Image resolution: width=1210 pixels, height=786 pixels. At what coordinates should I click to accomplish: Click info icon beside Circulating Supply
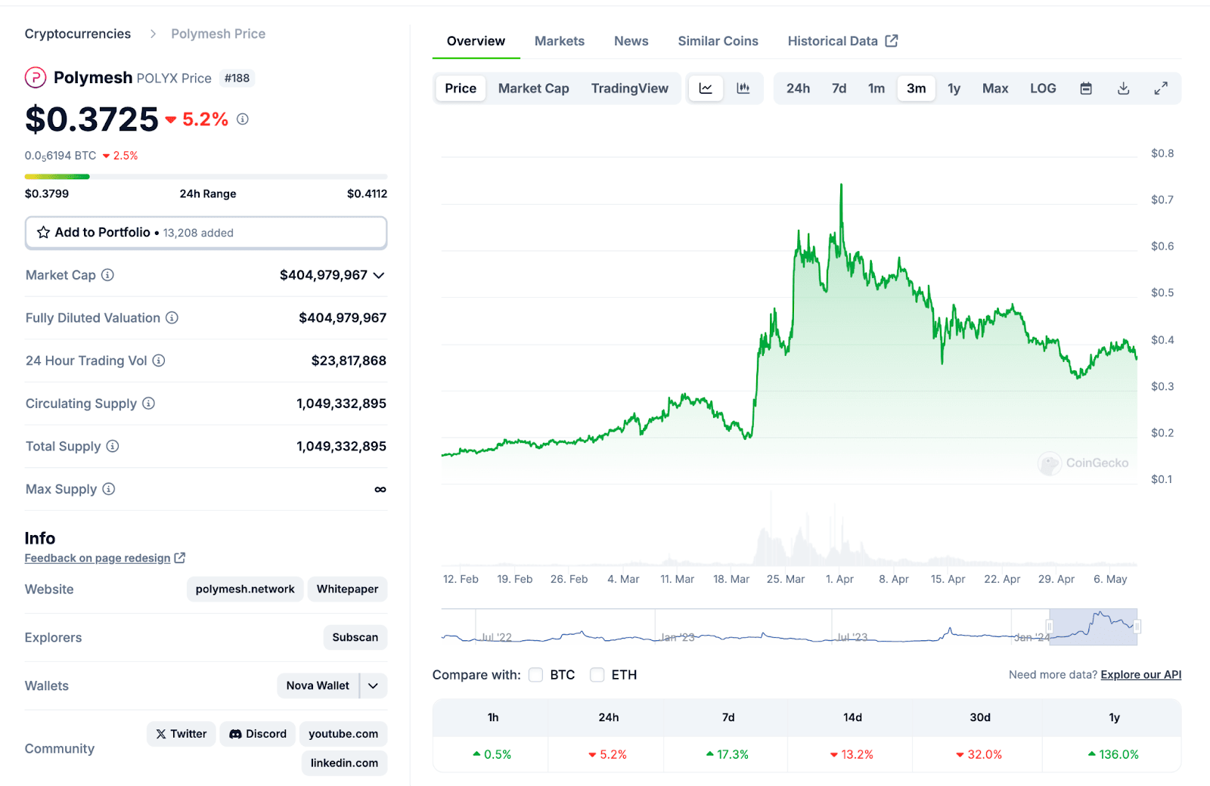coord(149,404)
